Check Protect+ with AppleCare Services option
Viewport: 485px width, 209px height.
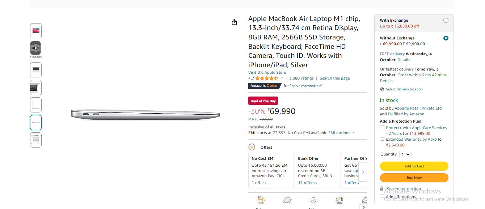point(383,128)
